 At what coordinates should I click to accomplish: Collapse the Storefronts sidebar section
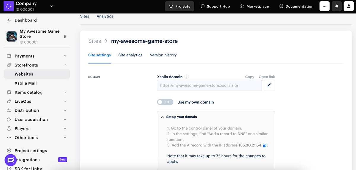pyautogui.click(x=65, y=65)
